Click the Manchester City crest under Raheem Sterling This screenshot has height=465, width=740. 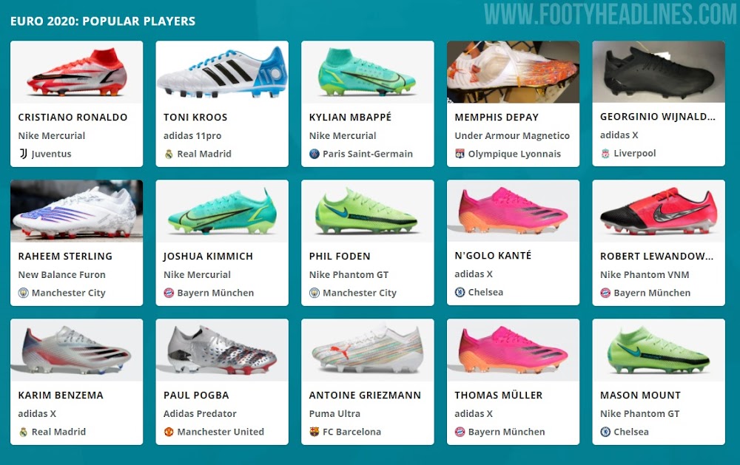click(23, 293)
